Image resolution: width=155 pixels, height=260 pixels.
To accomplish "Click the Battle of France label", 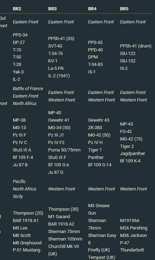I will pos(28,89).
